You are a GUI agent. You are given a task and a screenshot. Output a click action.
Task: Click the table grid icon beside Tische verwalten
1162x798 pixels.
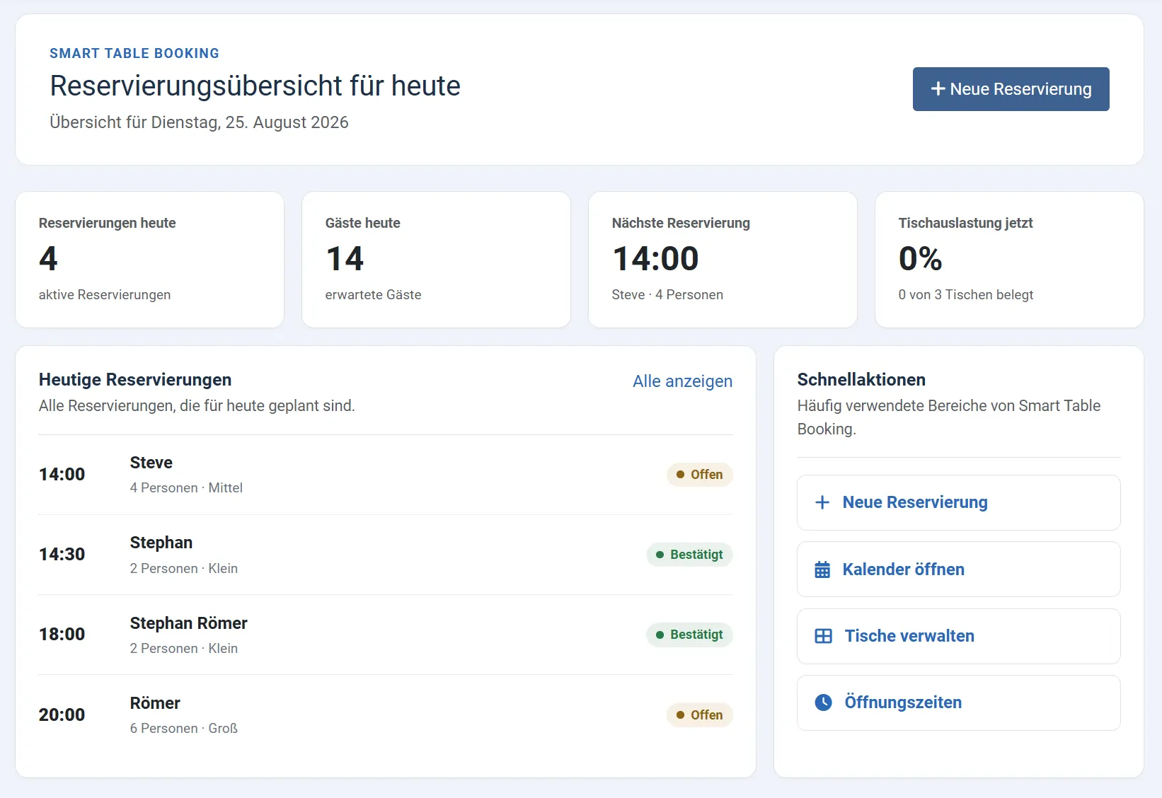click(x=824, y=636)
